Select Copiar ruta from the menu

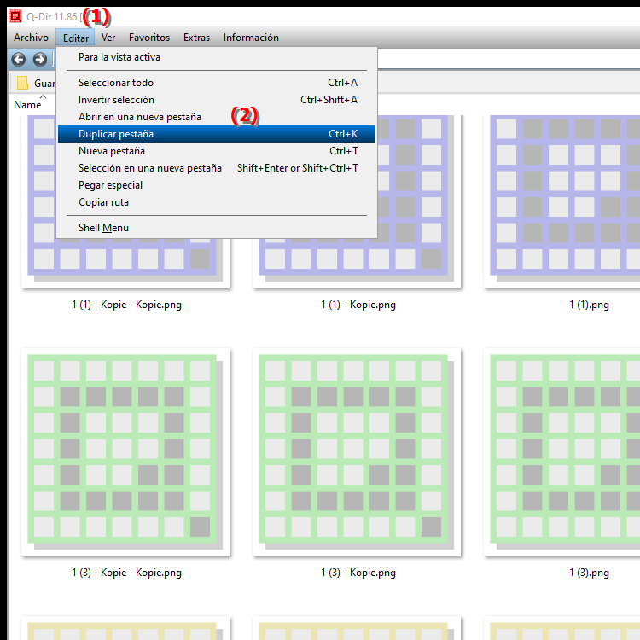coord(217,202)
